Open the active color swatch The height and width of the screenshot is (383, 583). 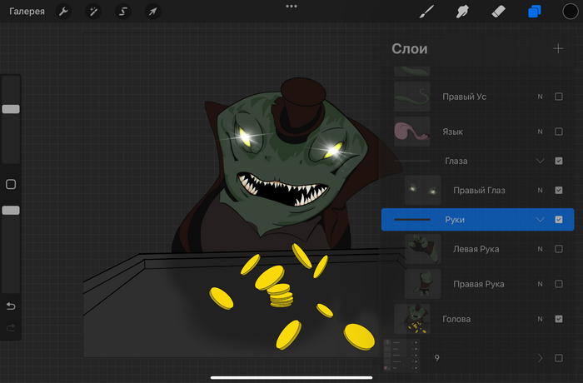tap(570, 12)
